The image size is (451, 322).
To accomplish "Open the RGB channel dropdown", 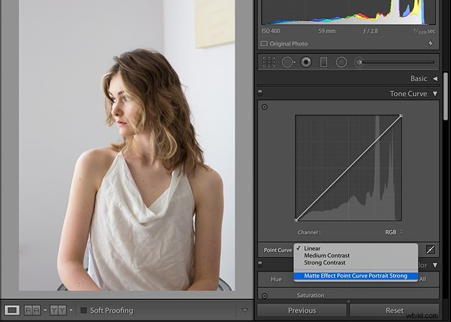I will [x=394, y=232].
